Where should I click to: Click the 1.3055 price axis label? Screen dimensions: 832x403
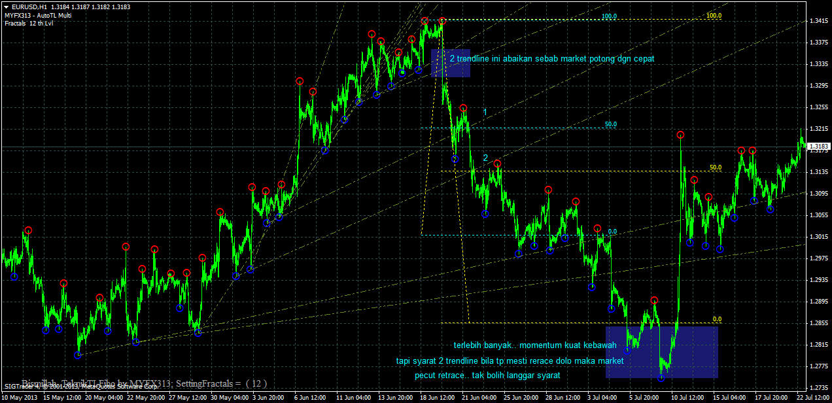click(x=820, y=215)
